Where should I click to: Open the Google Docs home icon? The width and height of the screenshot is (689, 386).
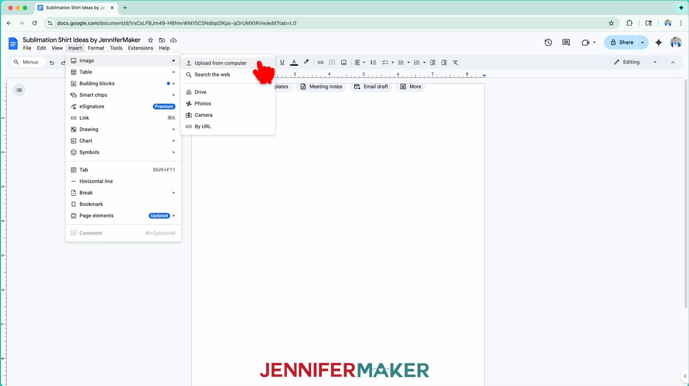(13, 43)
